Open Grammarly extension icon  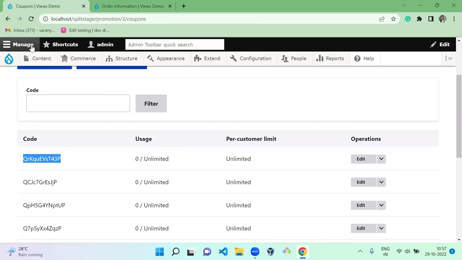(408, 19)
